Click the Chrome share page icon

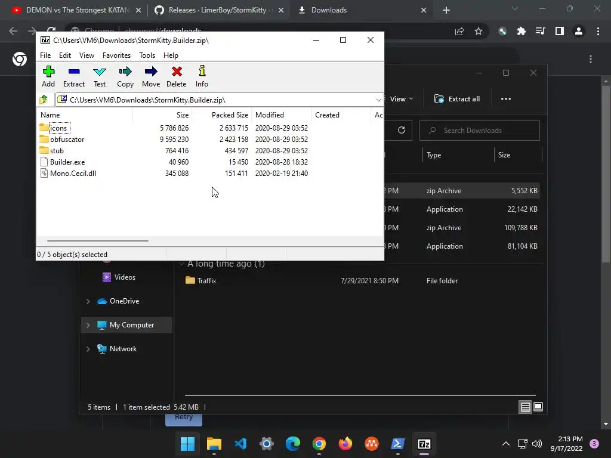click(459, 31)
